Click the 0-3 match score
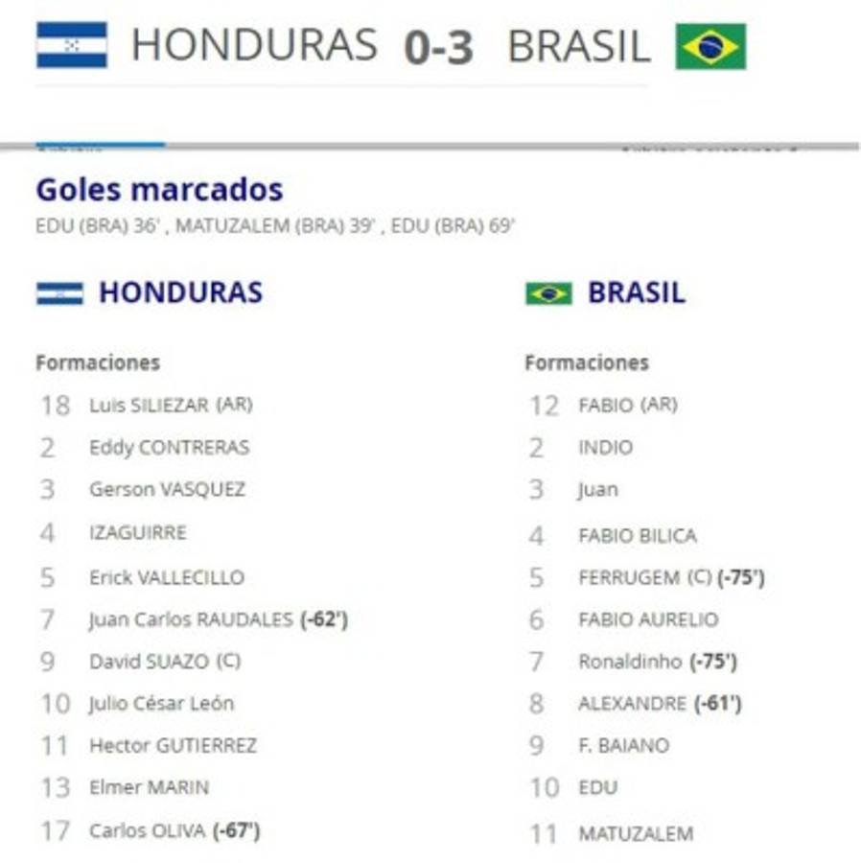861x863 pixels. pos(438,47)
